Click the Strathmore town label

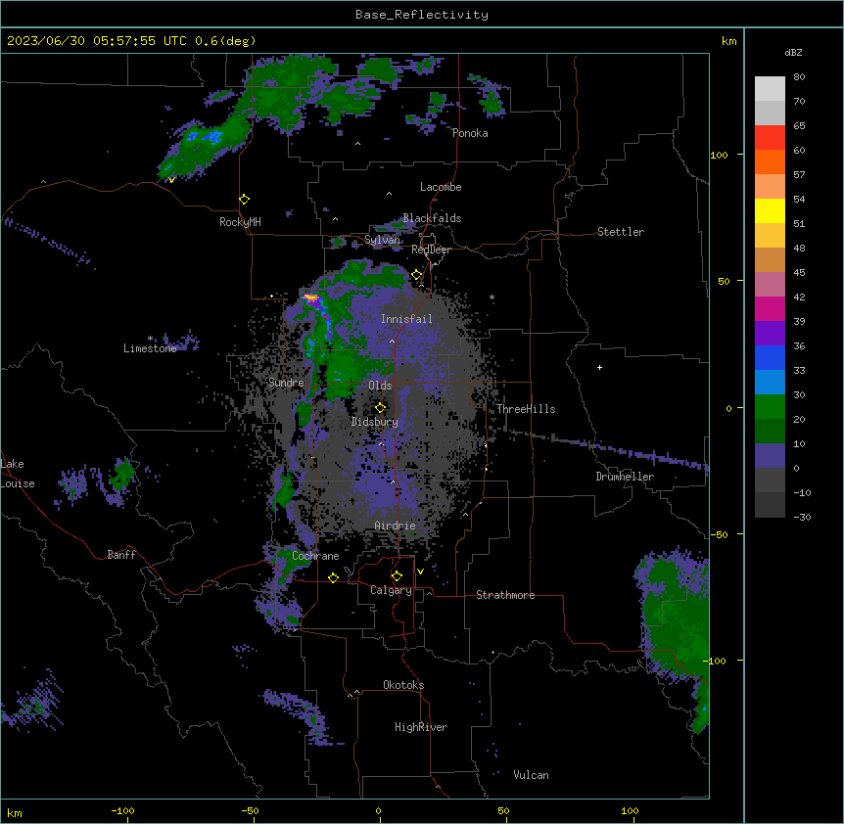(x=505, y=595)
